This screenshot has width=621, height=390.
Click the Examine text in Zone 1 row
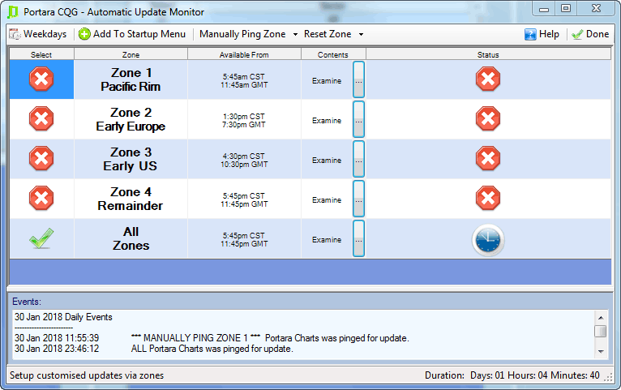tap(327, 81)
